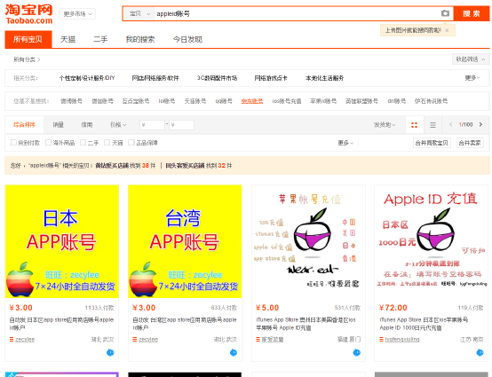Open 价格 sort dropdown
Screen dimensions: 492x377
118,125
